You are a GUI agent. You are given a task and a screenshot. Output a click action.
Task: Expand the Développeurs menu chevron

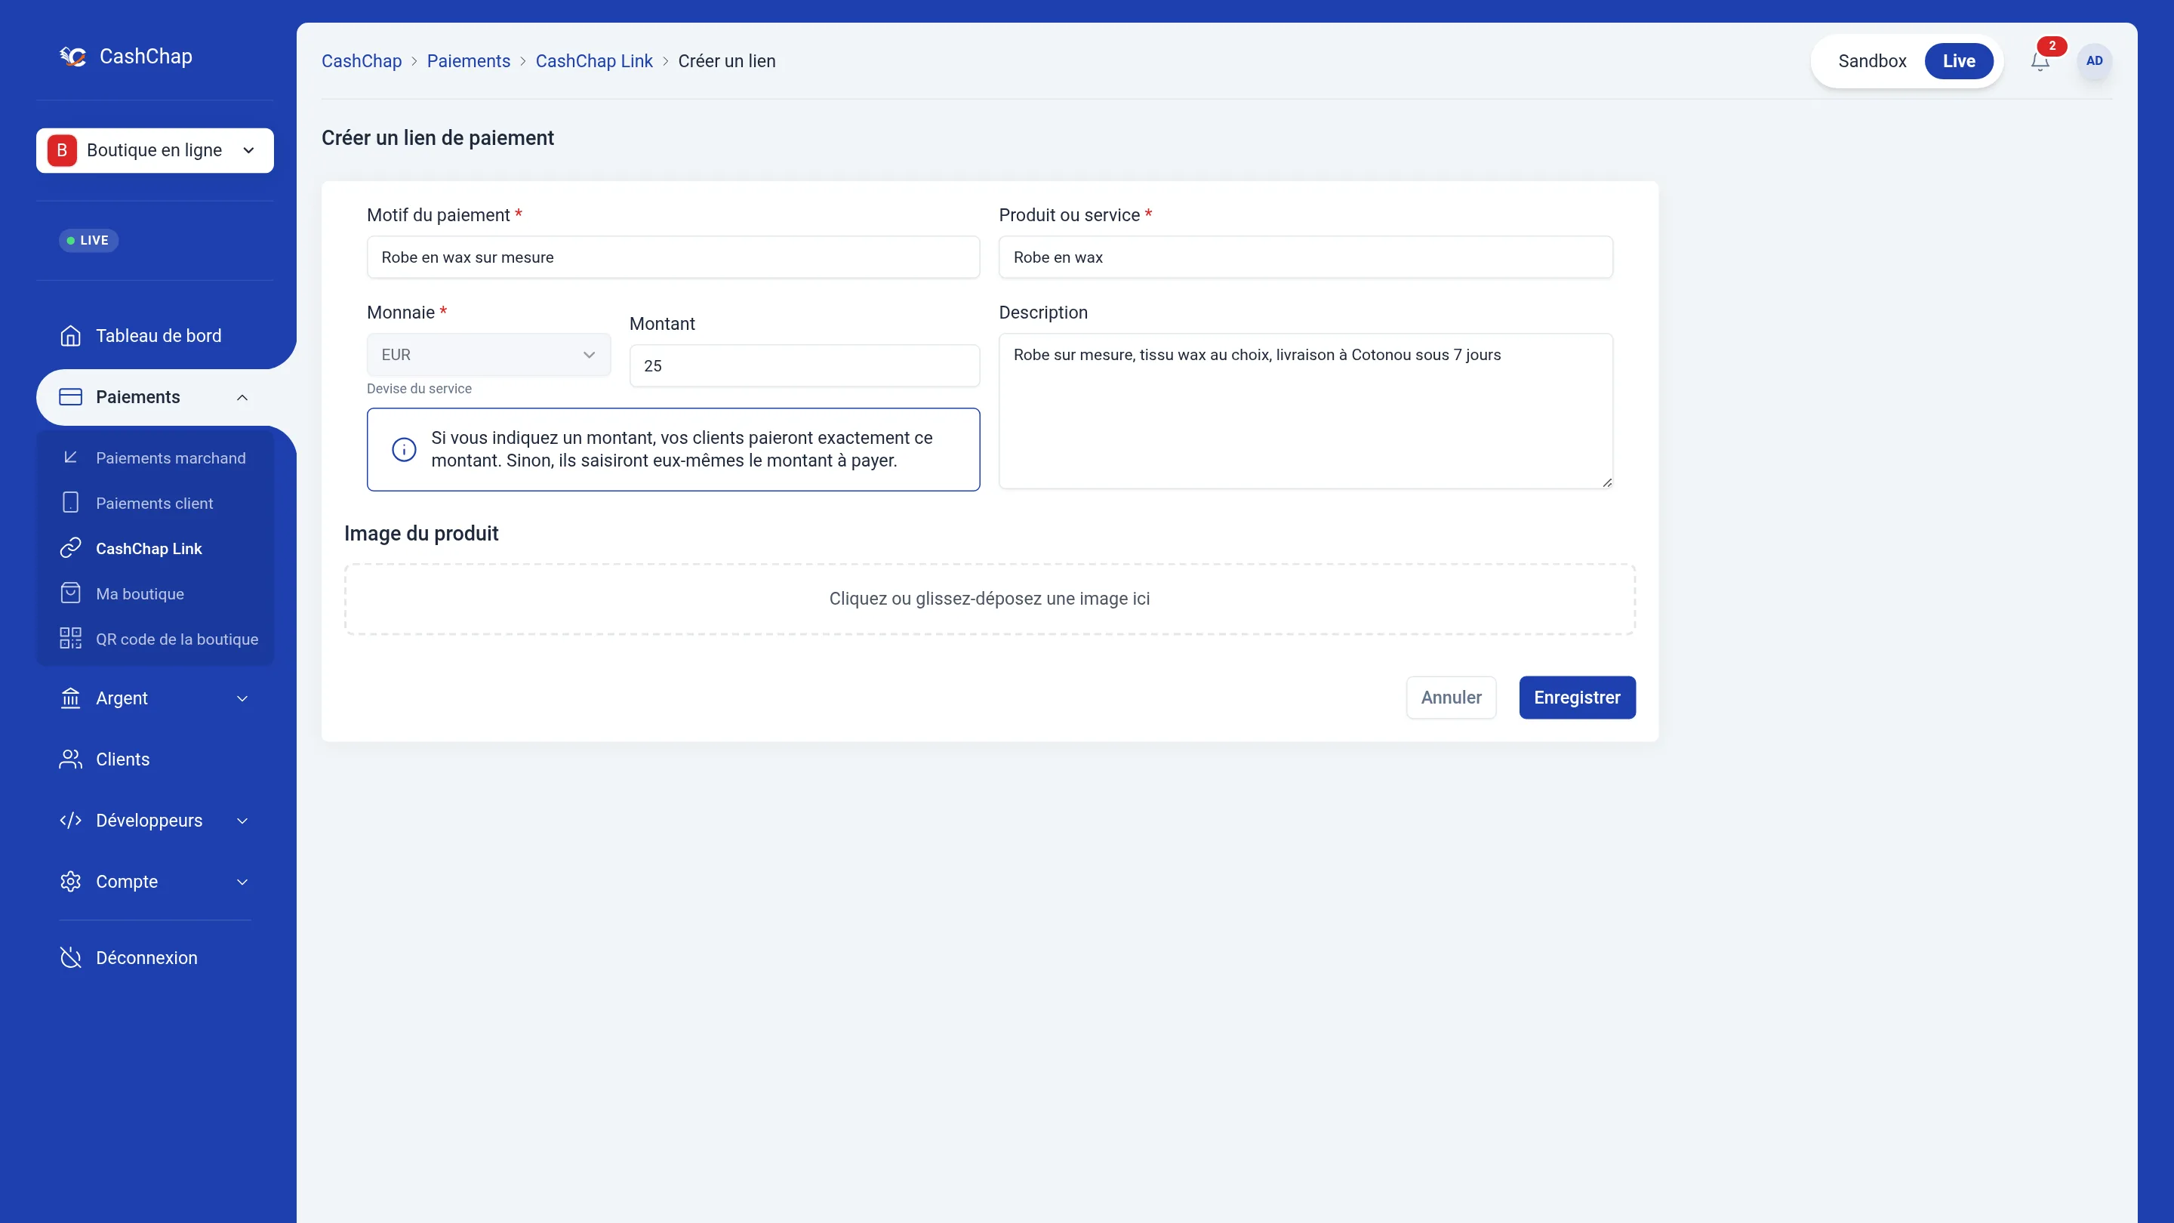pyautogui.click(x=242, y=821)
